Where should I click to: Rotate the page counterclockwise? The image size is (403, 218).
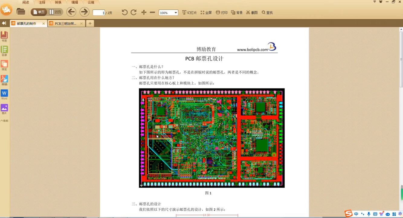click(124, 12)
